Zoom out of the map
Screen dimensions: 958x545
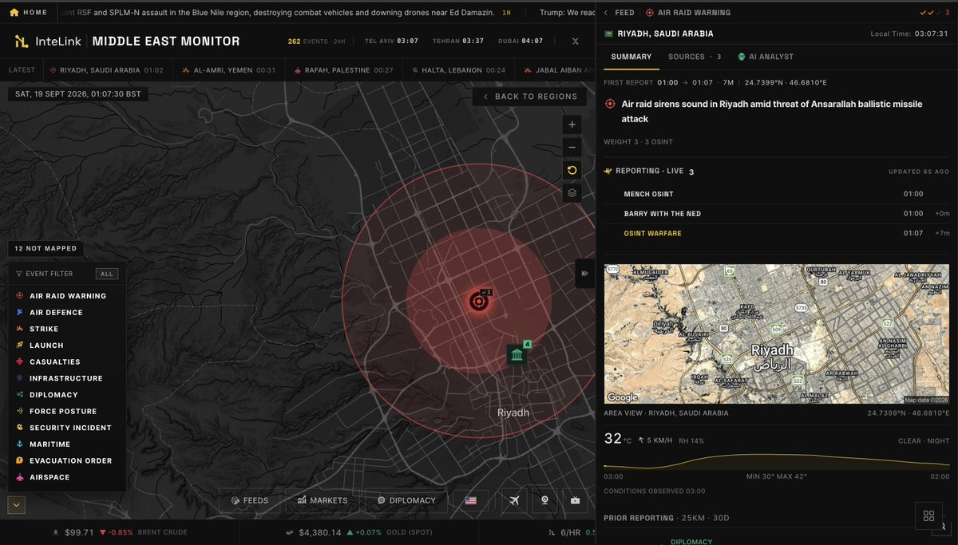pos(572,148)
